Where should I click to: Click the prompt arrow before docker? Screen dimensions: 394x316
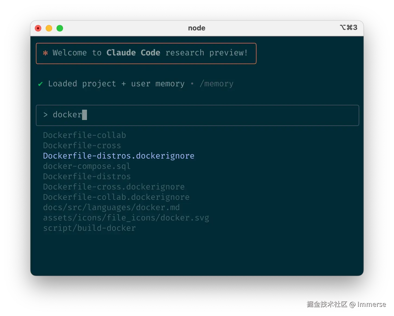pyautogui.click(x=45, y=115)
